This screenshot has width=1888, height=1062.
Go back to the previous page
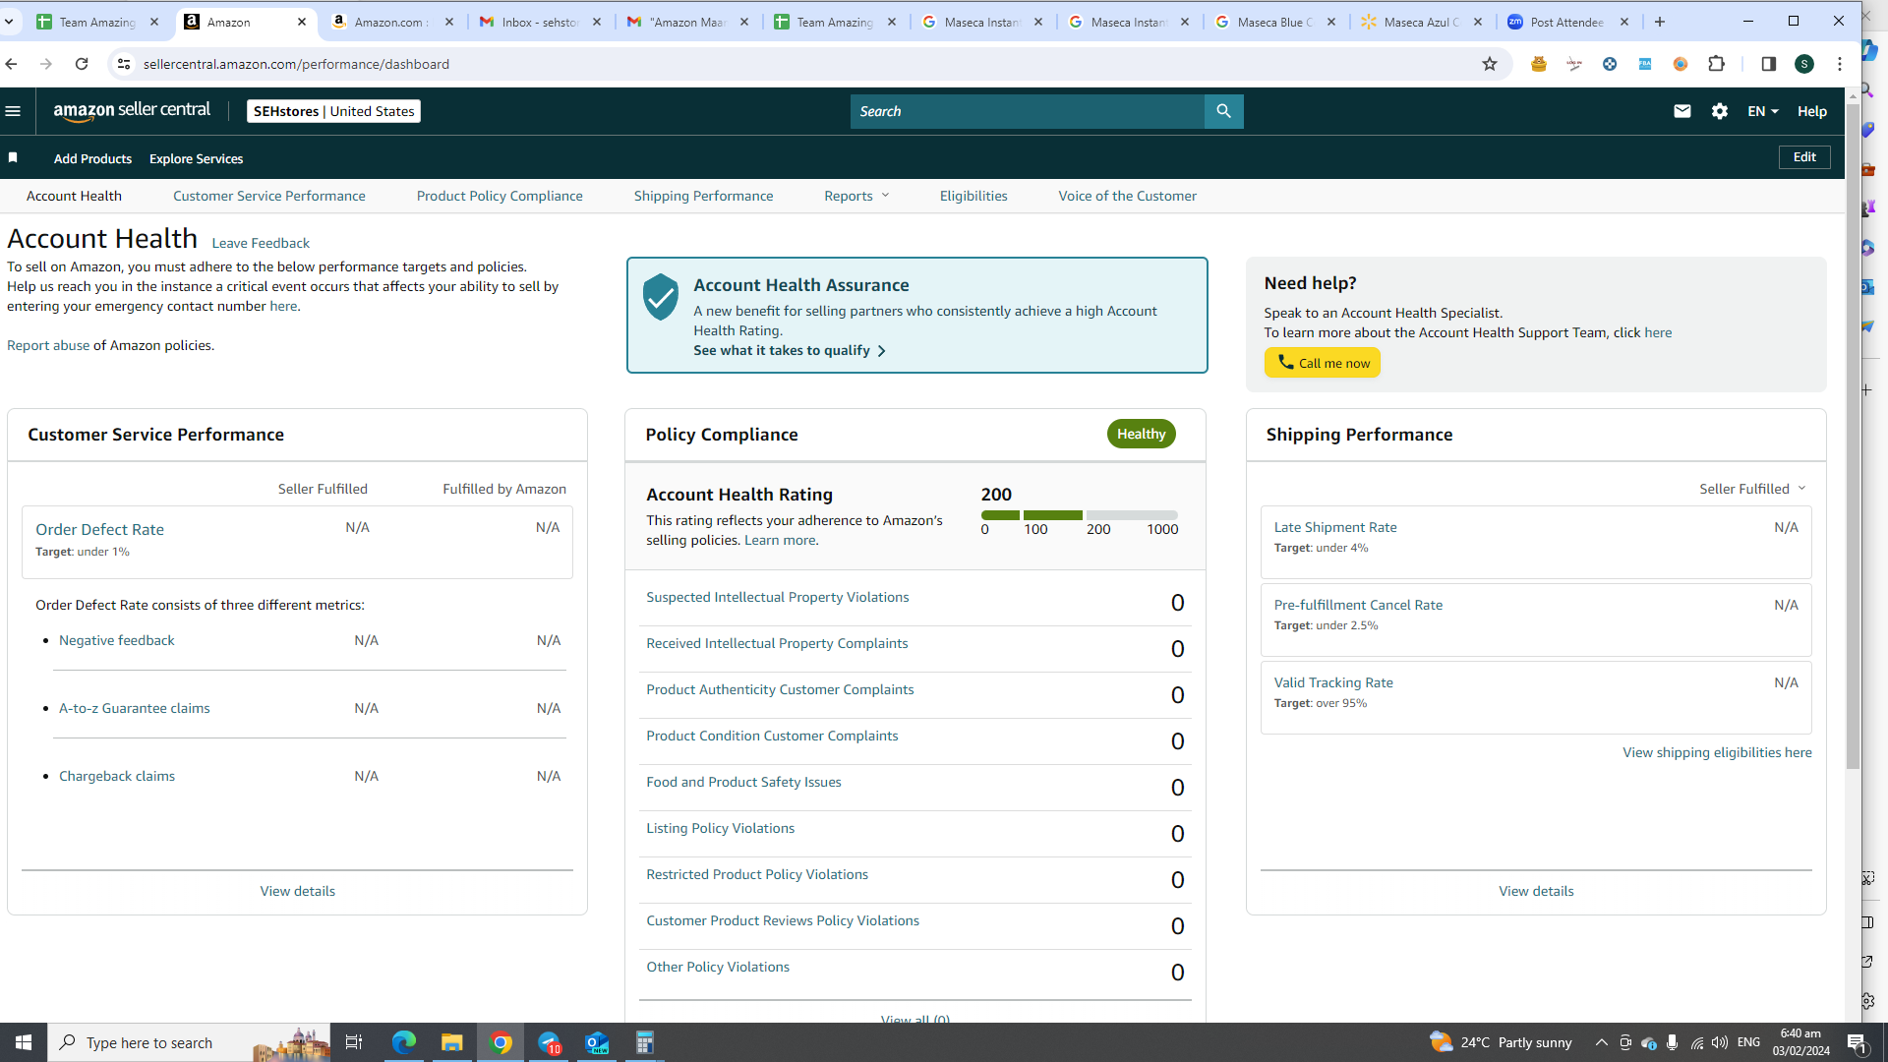12,64
